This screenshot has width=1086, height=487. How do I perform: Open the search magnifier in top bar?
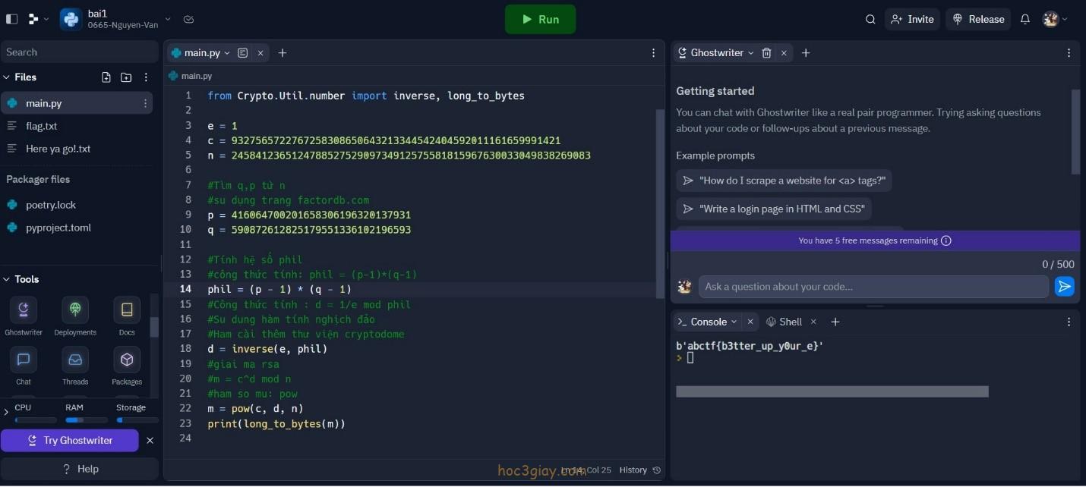(870, 20)
